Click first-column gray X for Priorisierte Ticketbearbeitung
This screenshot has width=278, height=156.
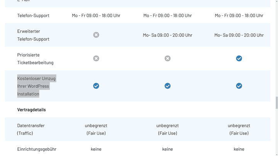(x=96, y=59)
